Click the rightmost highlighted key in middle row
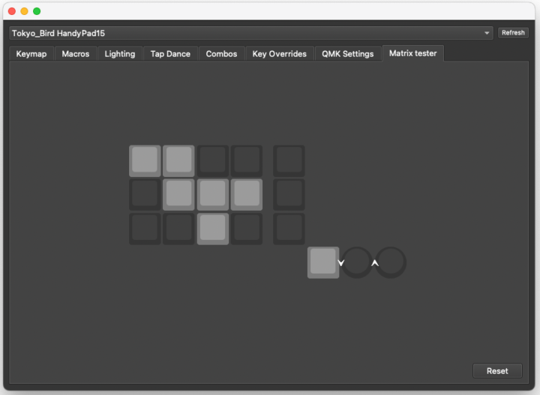The image size is (540, 395). point(246,194)
